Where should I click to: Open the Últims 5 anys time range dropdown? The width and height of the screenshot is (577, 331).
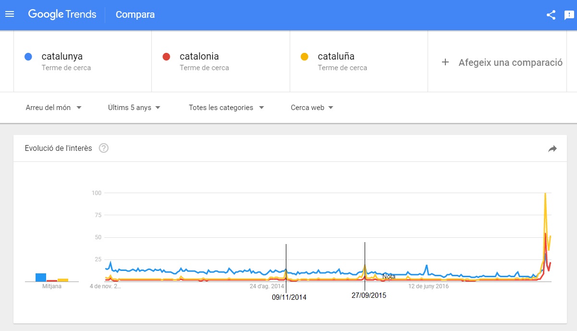click(133, 108)
